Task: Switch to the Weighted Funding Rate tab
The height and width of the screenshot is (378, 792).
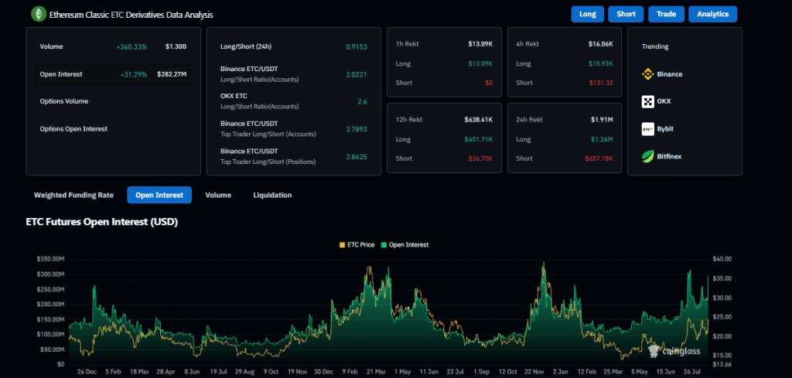Action: pyautogui.click(x=73, y=195)
